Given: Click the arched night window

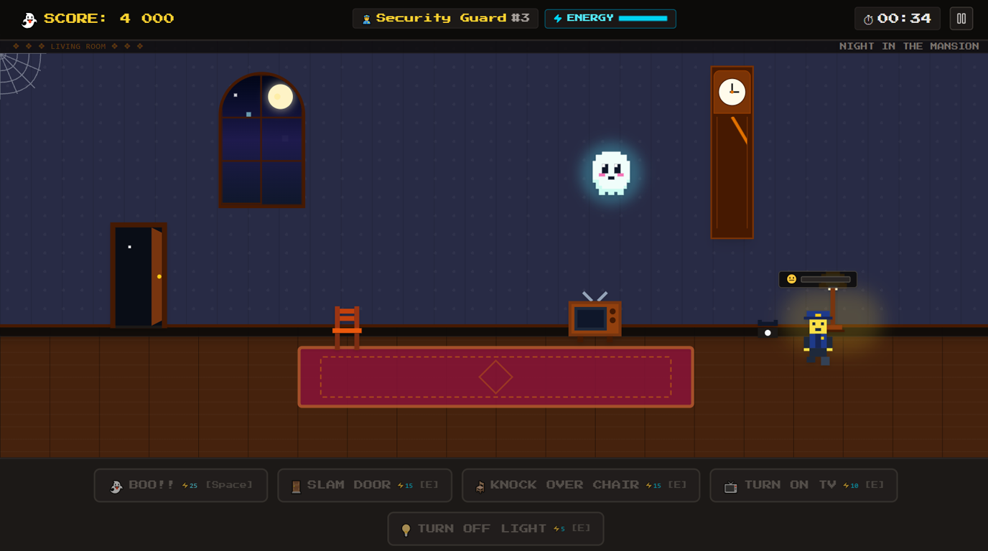Looking at the screenshot, I should pos(262,140).
